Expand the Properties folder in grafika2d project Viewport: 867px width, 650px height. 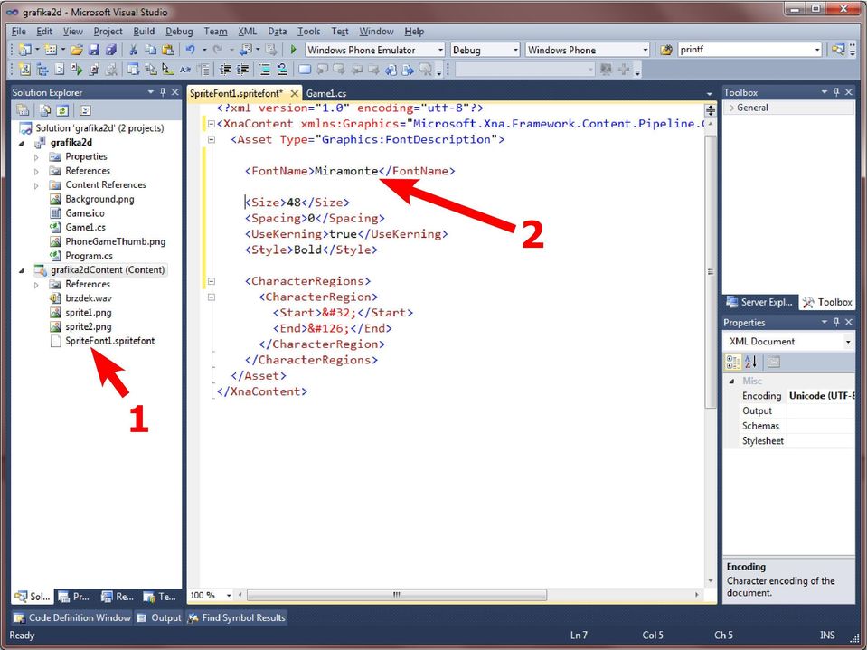pos(36,157)
